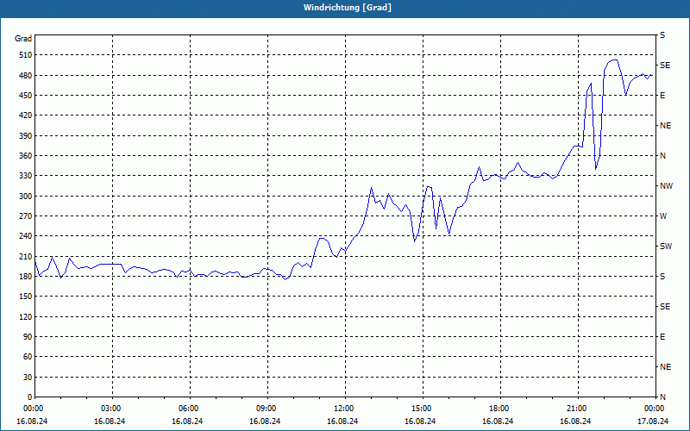
Task: Select the 06:00 time label
Action: (x=190, y=409)
